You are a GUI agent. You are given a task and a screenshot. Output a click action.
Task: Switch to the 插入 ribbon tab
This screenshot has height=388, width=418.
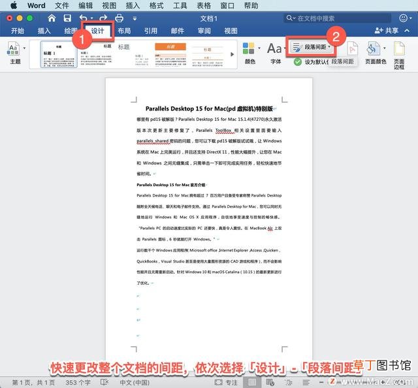(44, 31)
